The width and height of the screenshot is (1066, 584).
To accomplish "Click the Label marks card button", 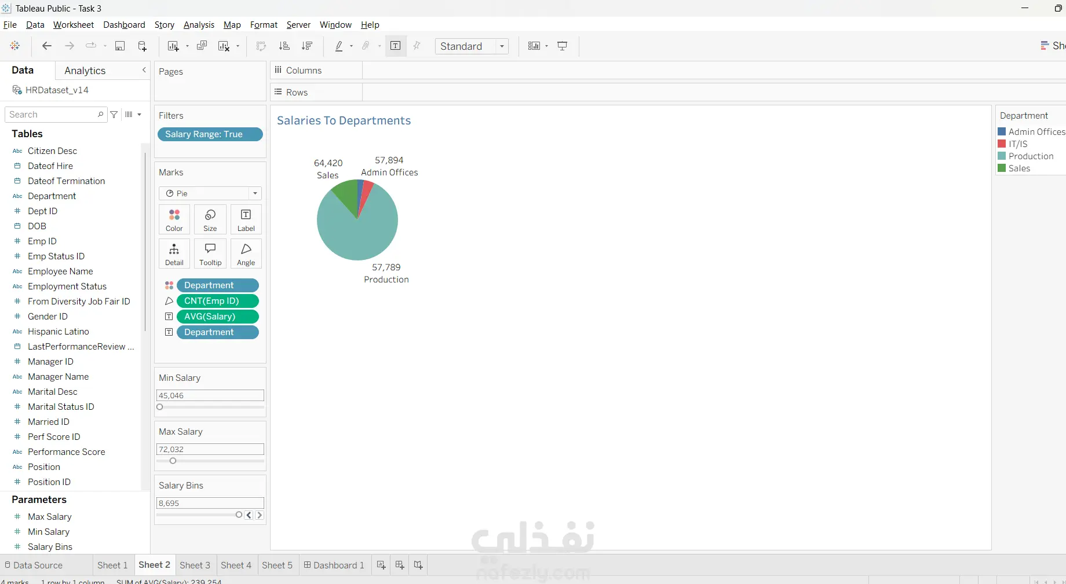I will point(246,219).
